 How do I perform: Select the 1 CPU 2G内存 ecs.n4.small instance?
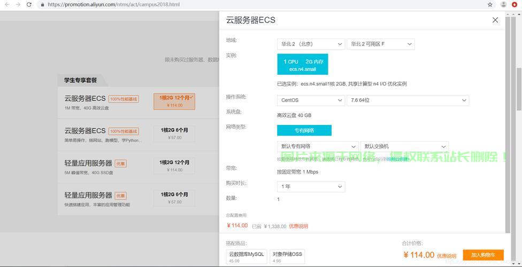click(303, 65)
